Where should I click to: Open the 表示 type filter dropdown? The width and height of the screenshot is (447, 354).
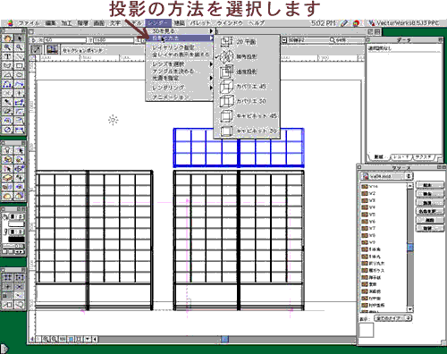393,318
